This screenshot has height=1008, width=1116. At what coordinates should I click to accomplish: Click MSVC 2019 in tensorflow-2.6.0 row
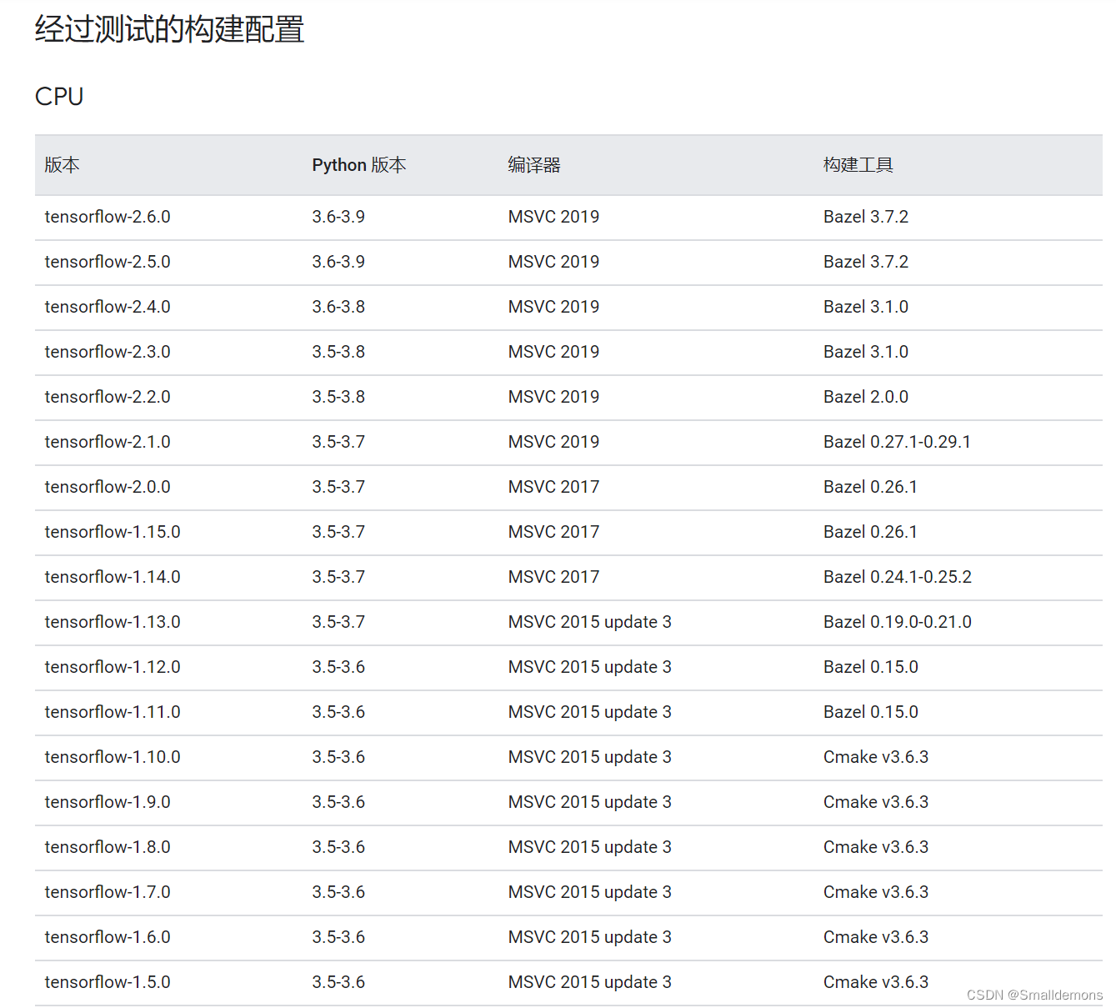click(553, 217)
